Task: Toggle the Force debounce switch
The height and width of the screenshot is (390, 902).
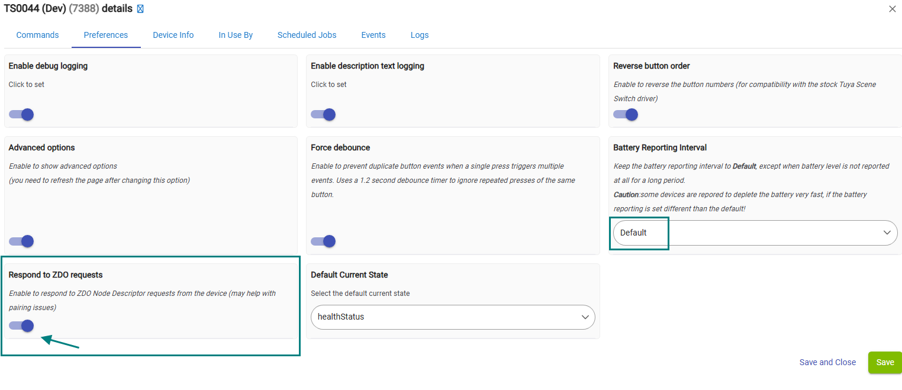Action: point(323,241)
